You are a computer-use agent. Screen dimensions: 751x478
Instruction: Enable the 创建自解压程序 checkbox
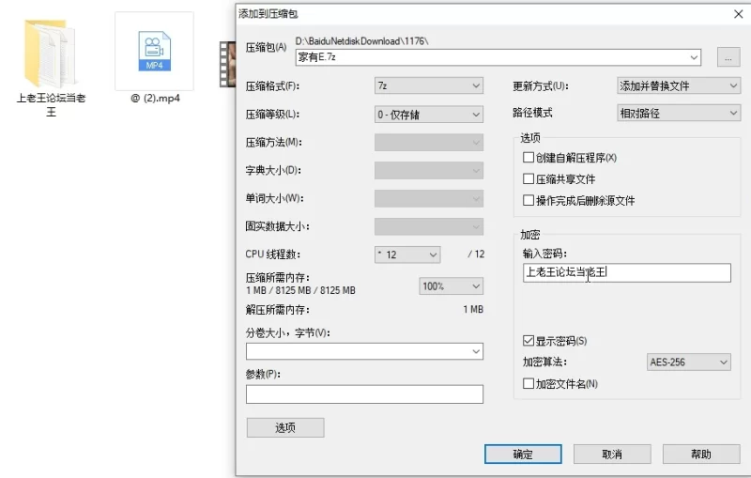[529, 158]
